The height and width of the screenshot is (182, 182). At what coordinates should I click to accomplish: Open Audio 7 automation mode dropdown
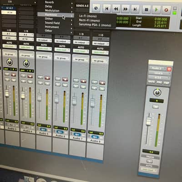coord(81,51)
